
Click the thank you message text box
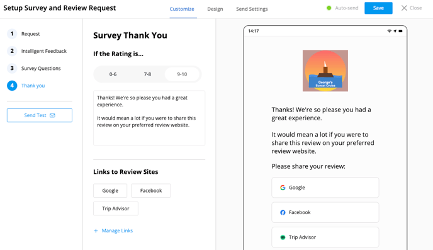(149, 118)
